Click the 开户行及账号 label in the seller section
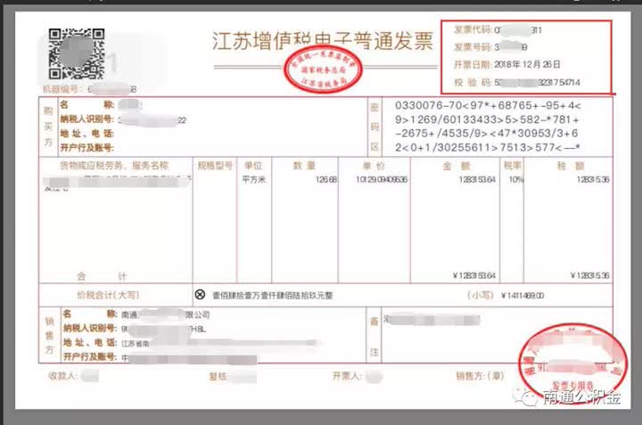The height and width of the screenshot is (425, 642). pyautogui.click(x=90, y=356)
